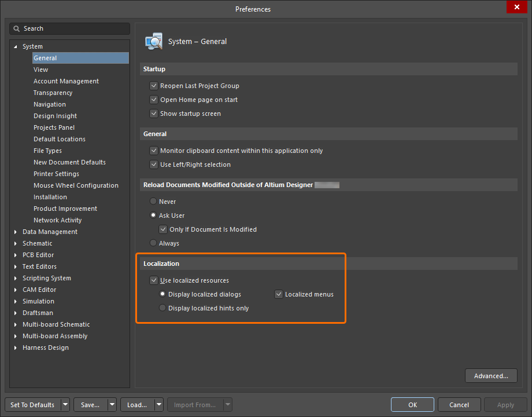Expand the Draftsman node
The width and height of the screenshot is (532, 417).
click(15, 313)
